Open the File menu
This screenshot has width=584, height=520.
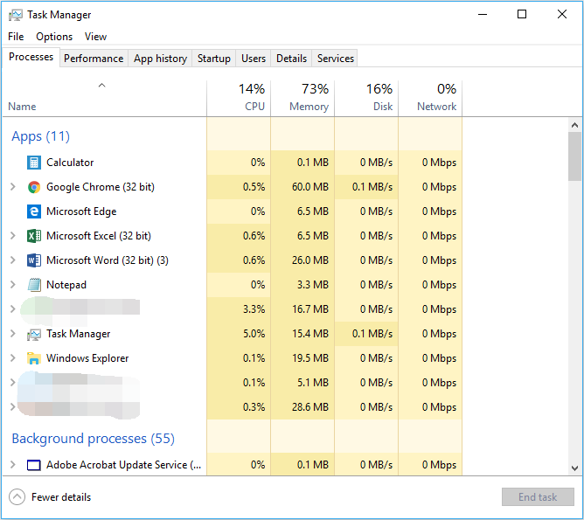coord(16,37)
